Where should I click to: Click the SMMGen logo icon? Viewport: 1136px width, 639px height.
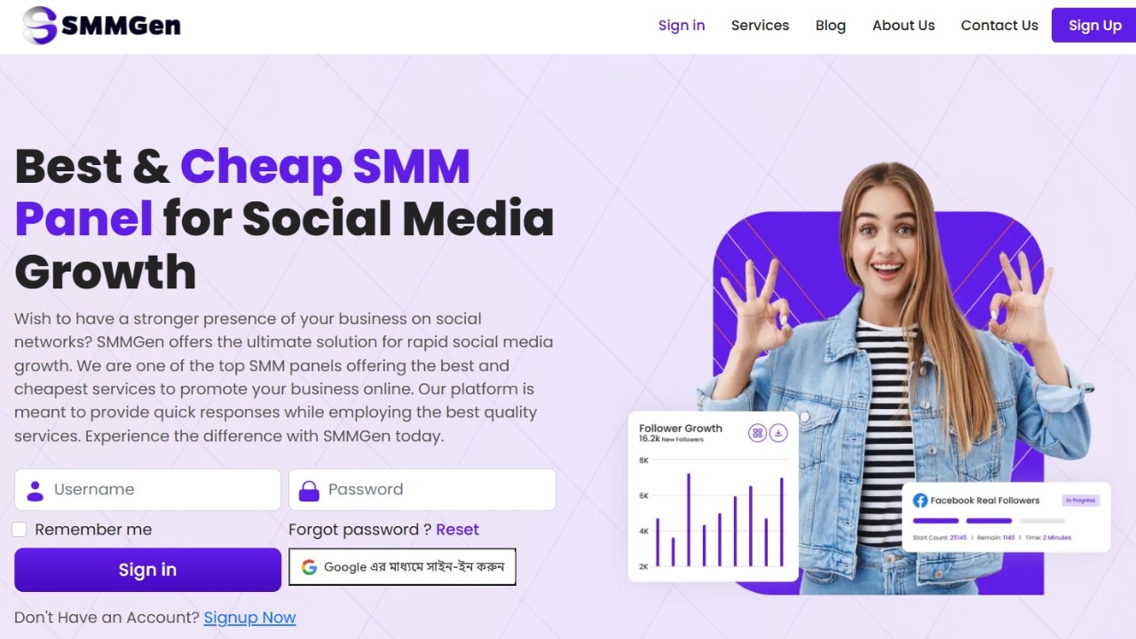click(x=39, y=25)
